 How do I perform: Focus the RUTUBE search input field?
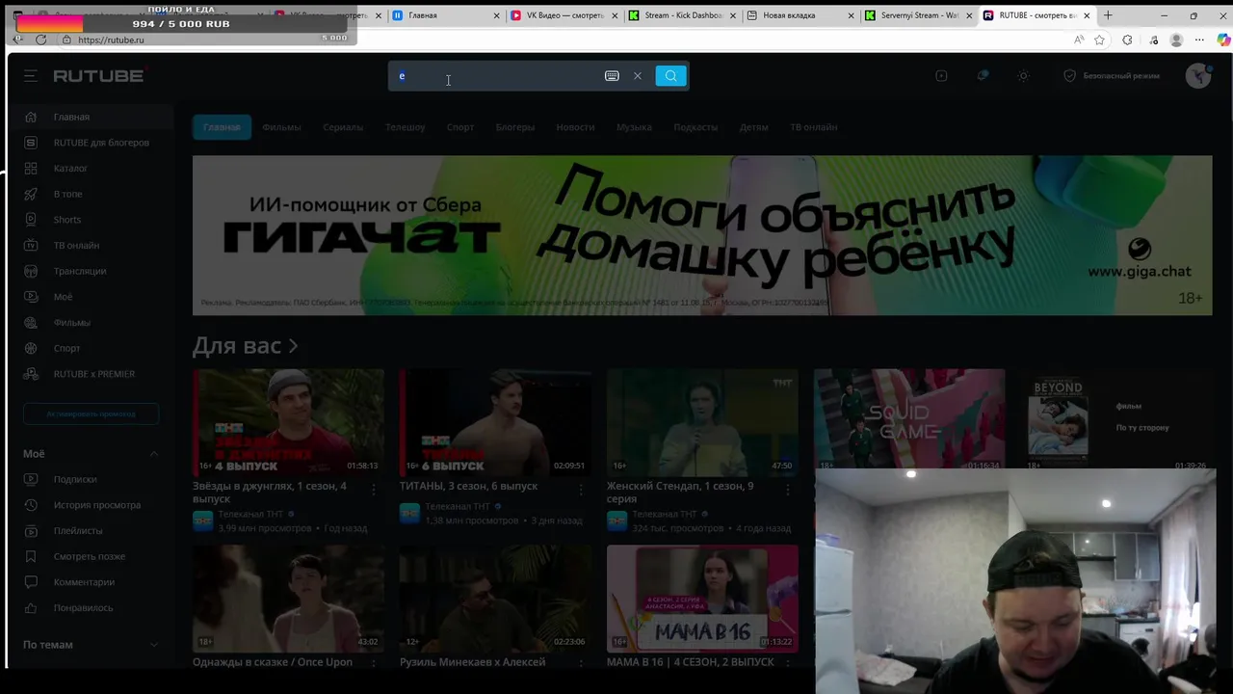pyautogui.click(x=494, y=76)
